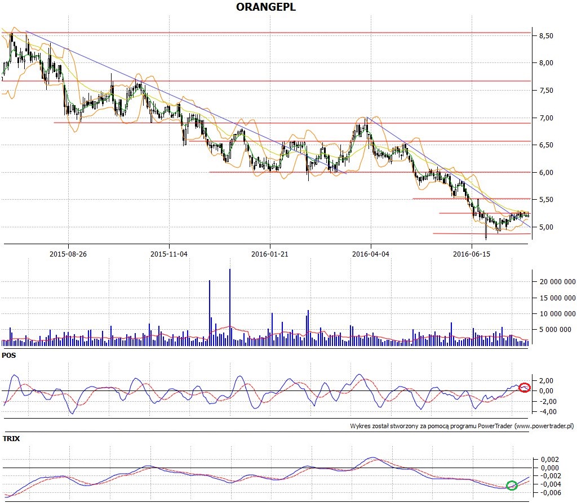Click the TRIX 0,002 scale label

pos(549,460)
